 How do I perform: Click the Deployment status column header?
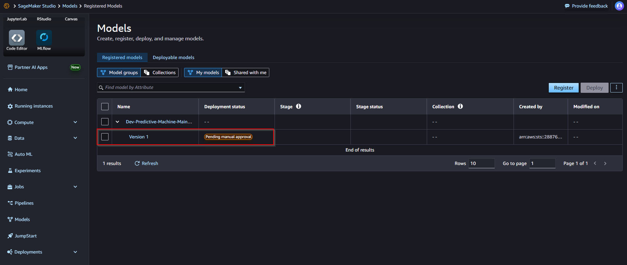click(x=225, y=107)
